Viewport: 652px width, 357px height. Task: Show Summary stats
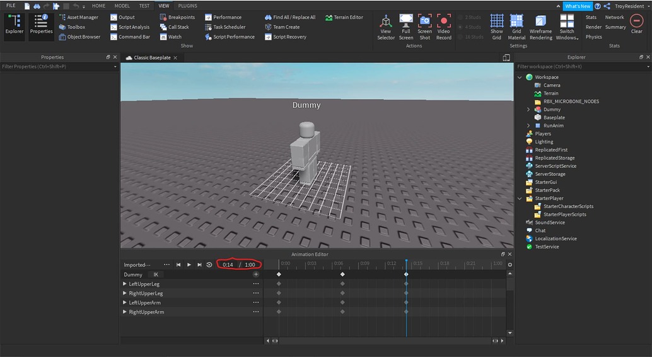tap(615, 27)
